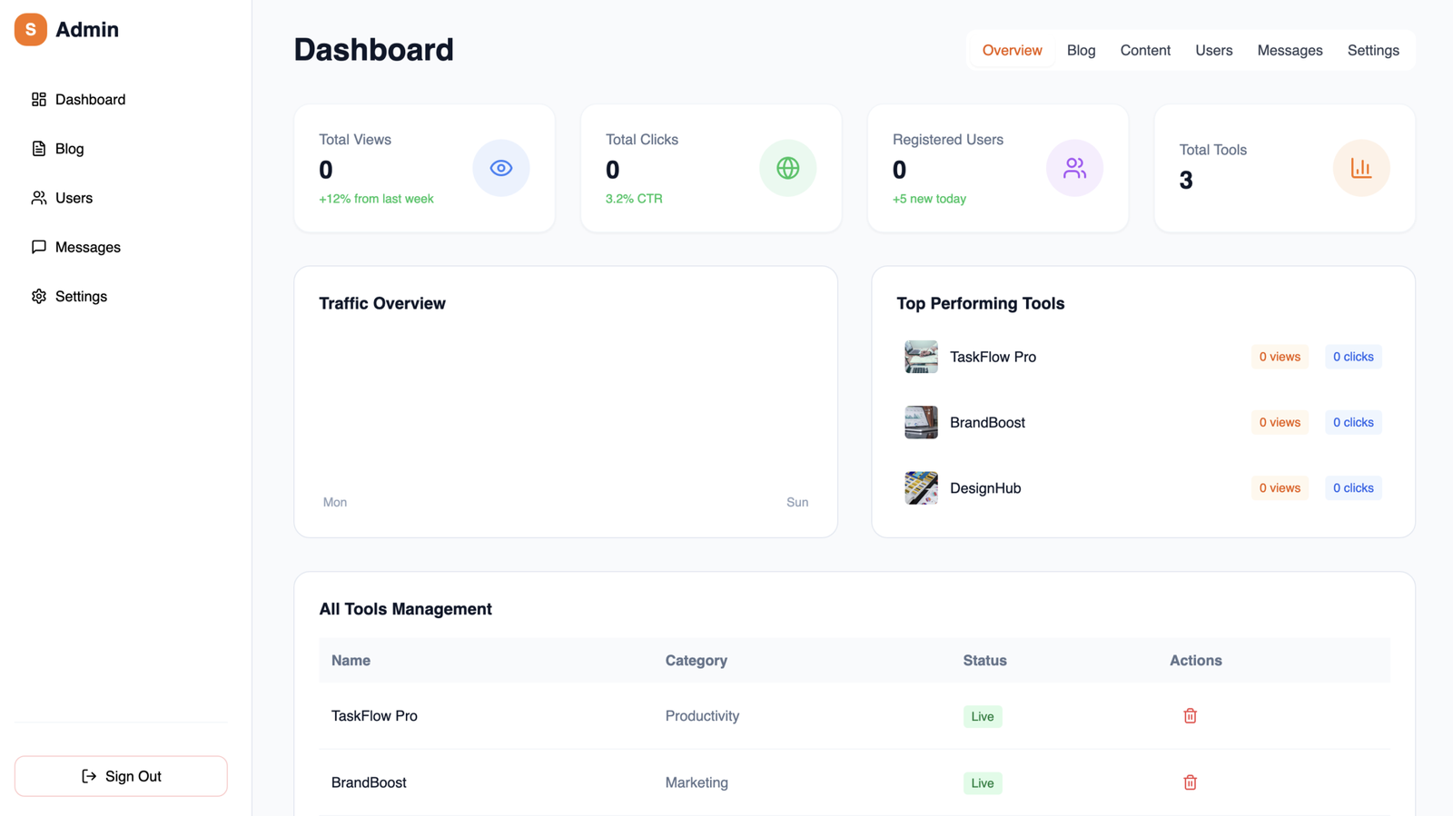Click the orange S Admin logo
The image size is (1453, 816).
[31, 30]
